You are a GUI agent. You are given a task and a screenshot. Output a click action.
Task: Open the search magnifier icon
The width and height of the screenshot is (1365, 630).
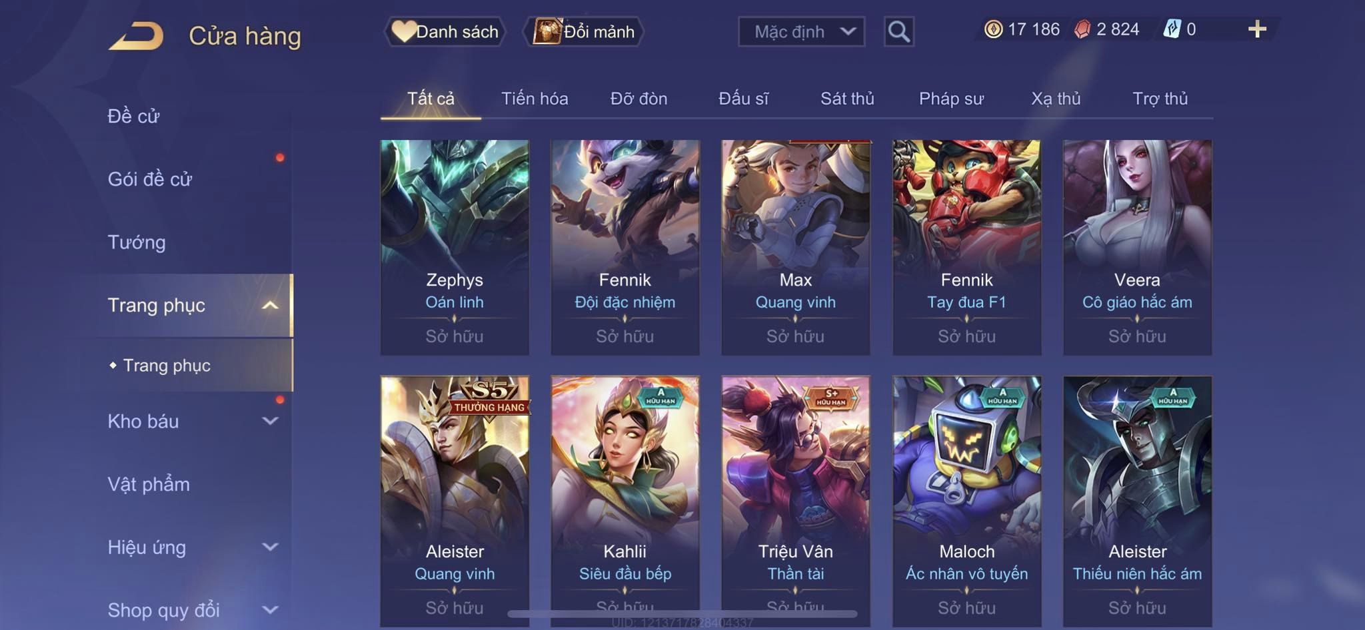click(898, 31)
